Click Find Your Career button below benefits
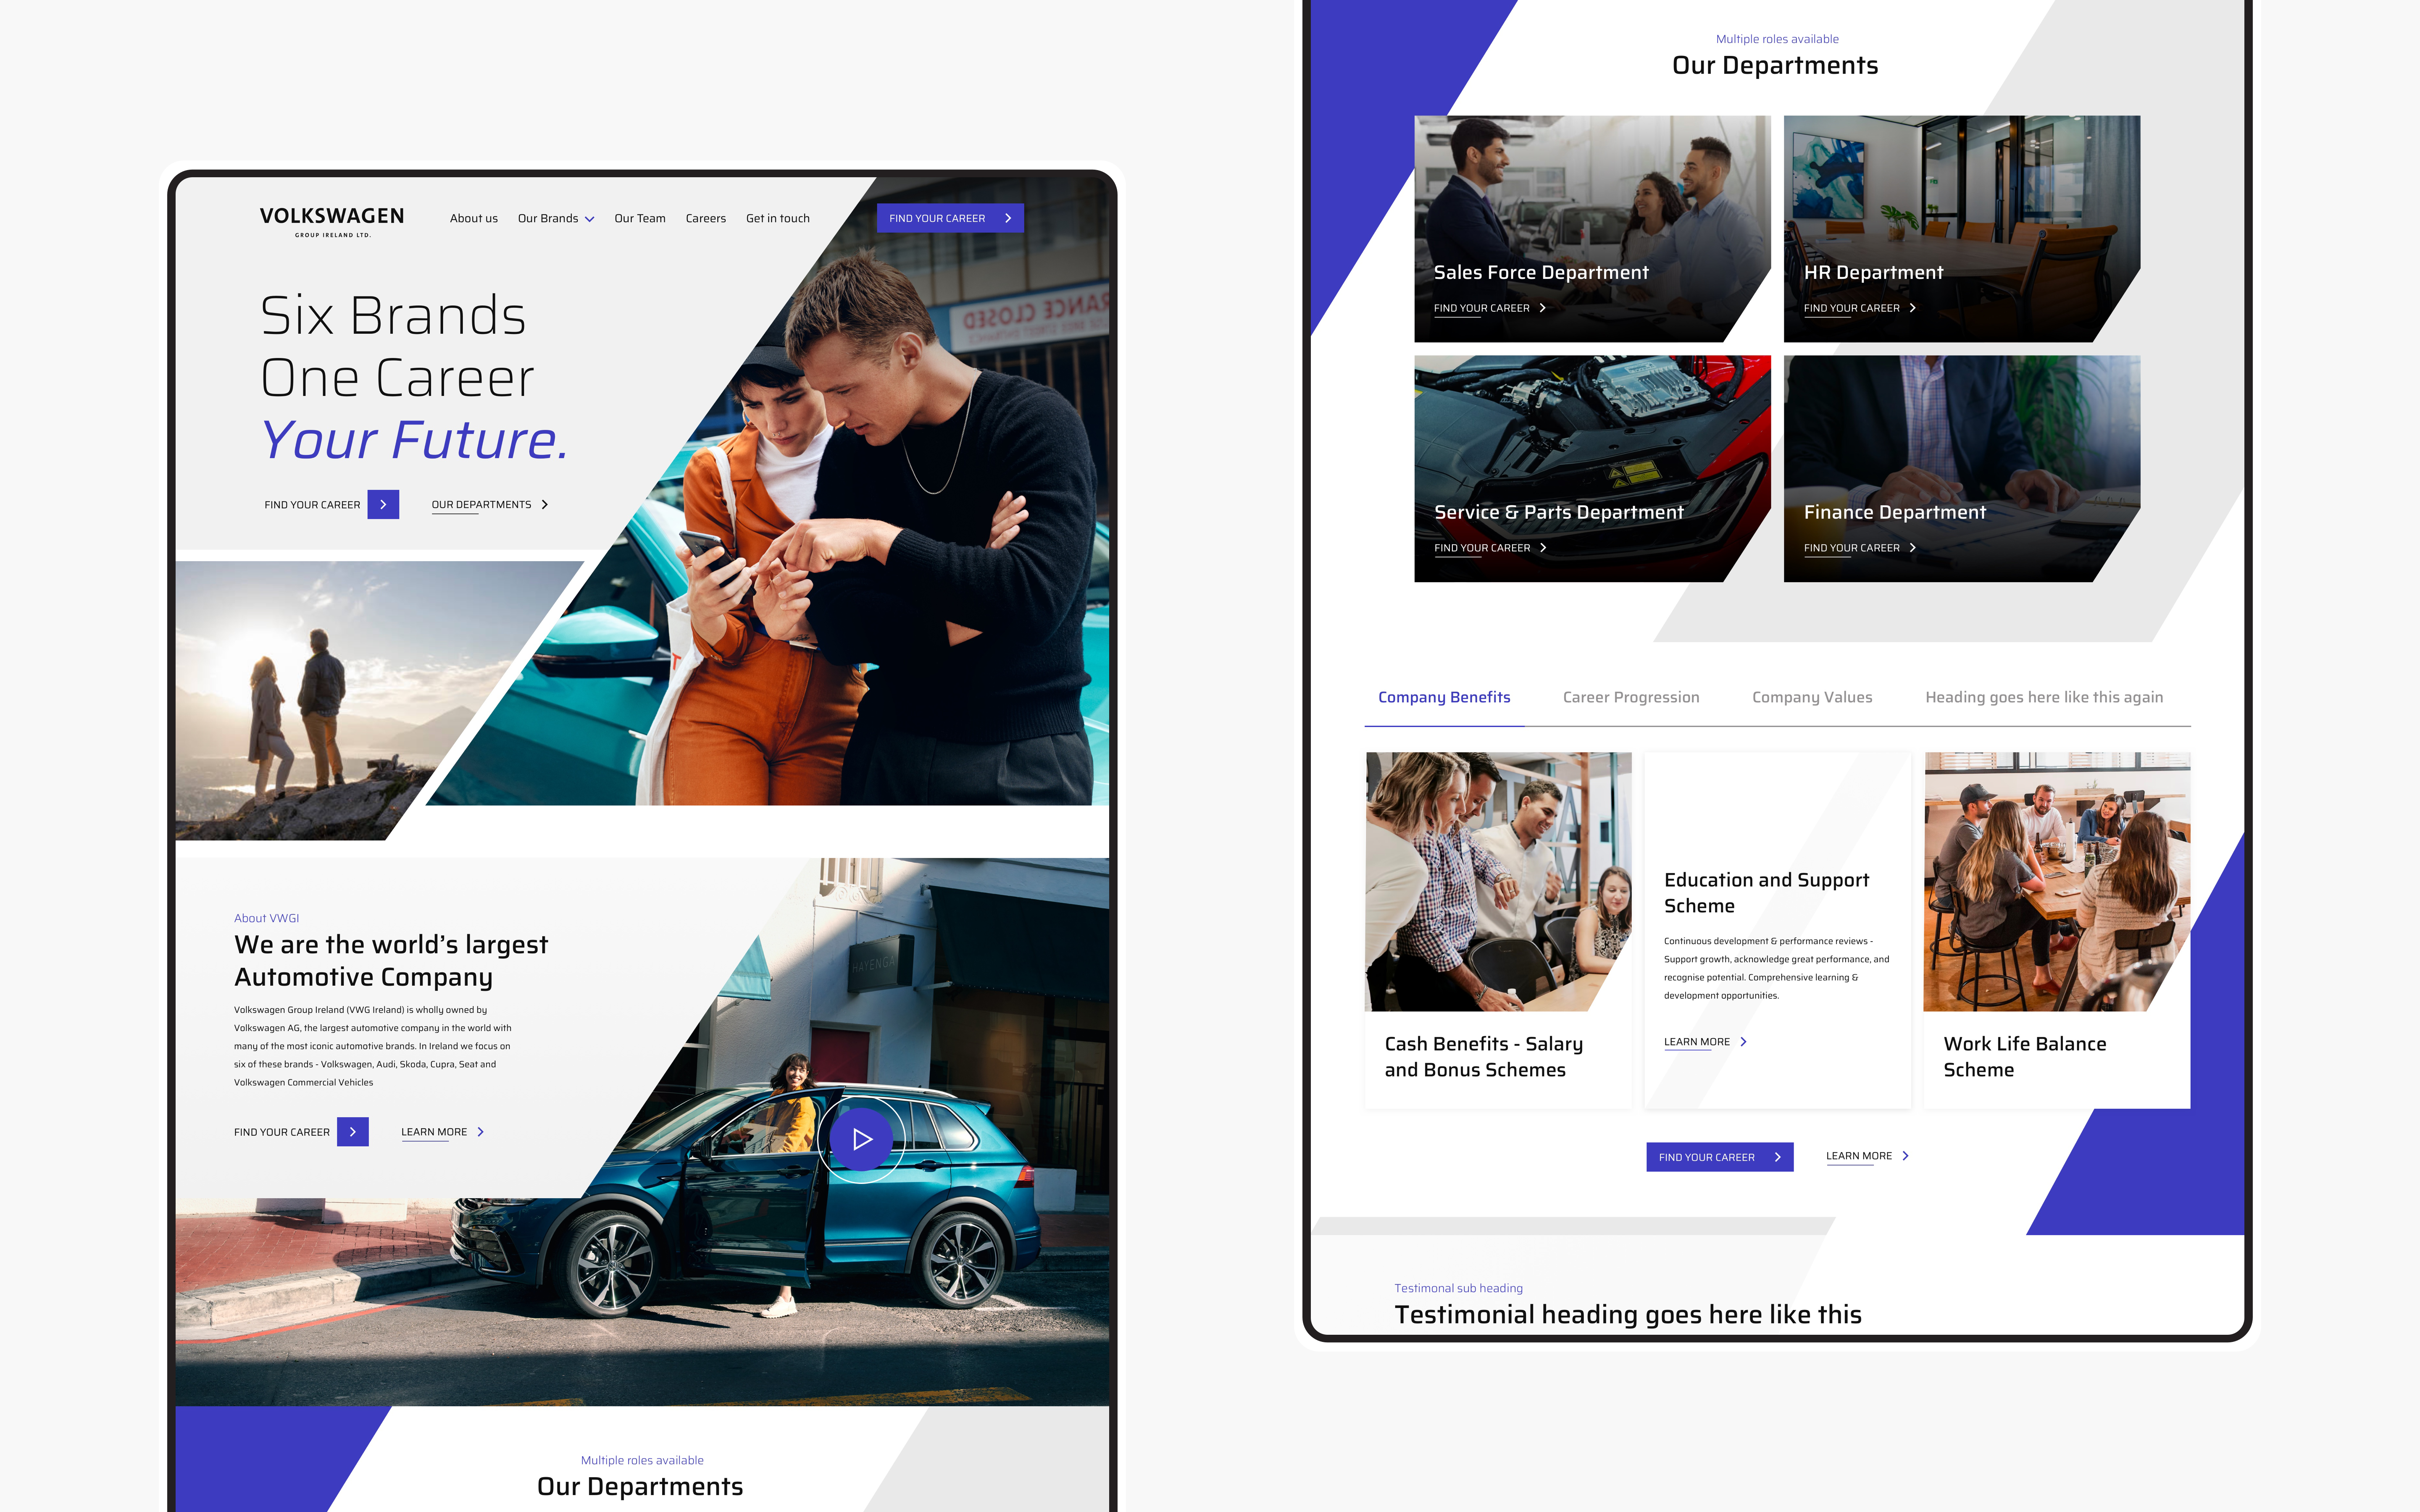The image size is (2420, 1512). (x=1719, y=1157)
